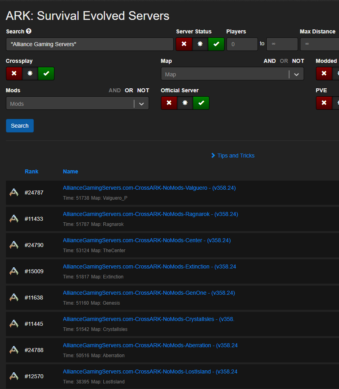
Task: Click the server search text field
Action: (x=90, y=44)
